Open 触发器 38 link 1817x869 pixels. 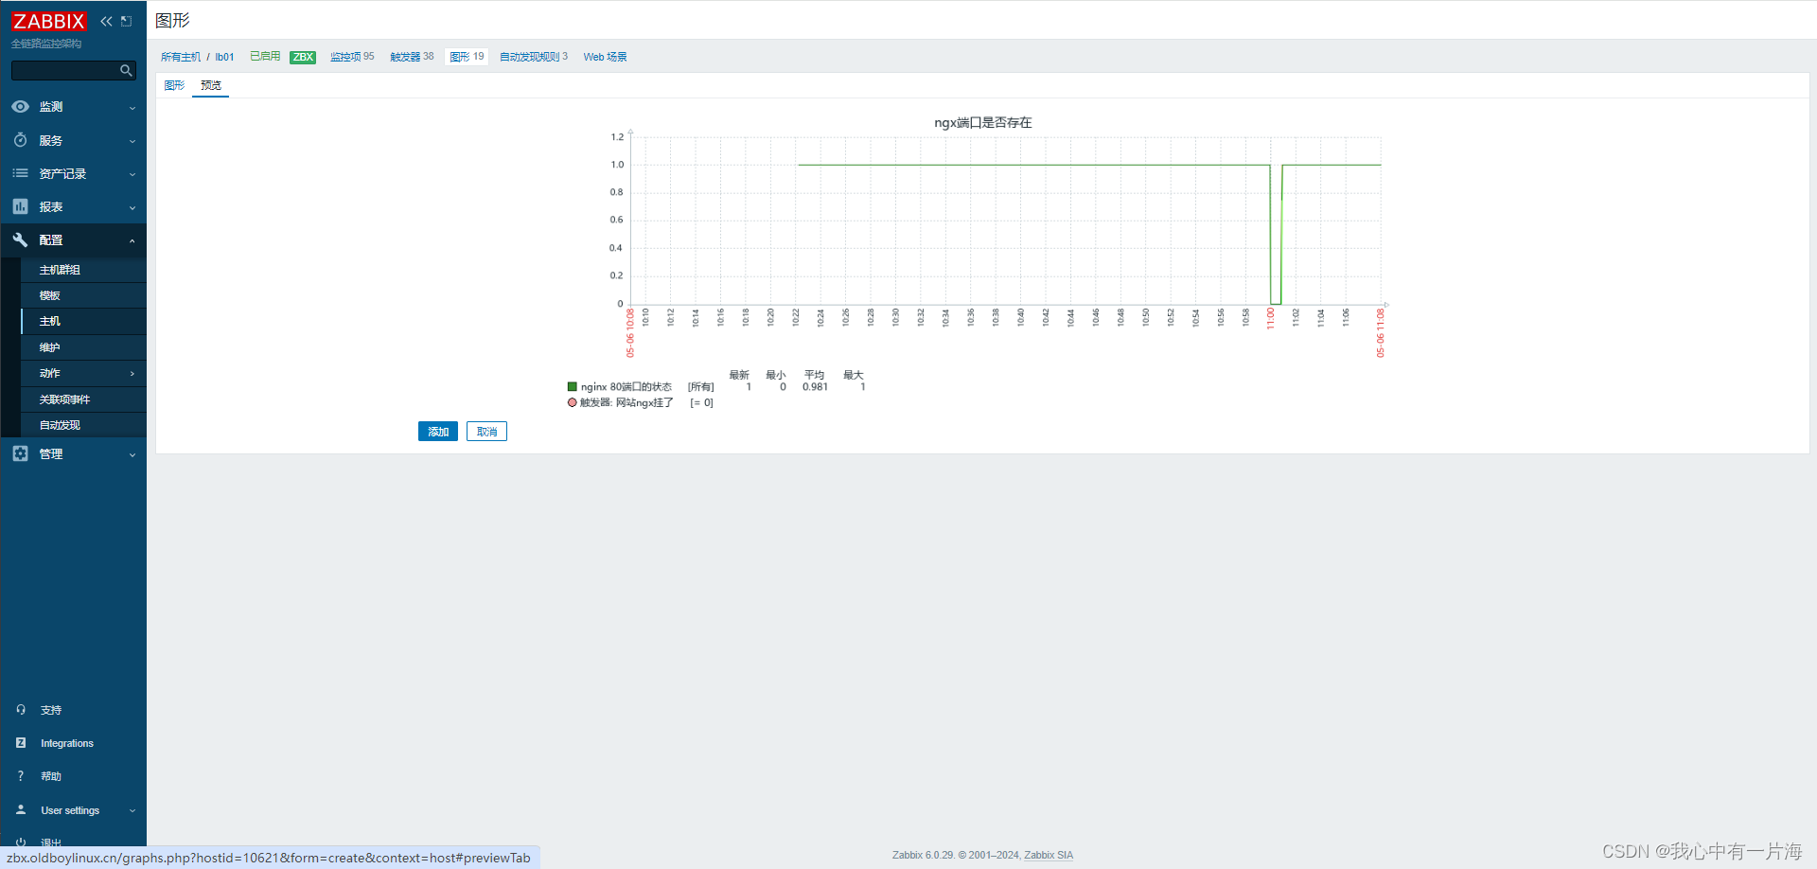click(x=412, y=57)
